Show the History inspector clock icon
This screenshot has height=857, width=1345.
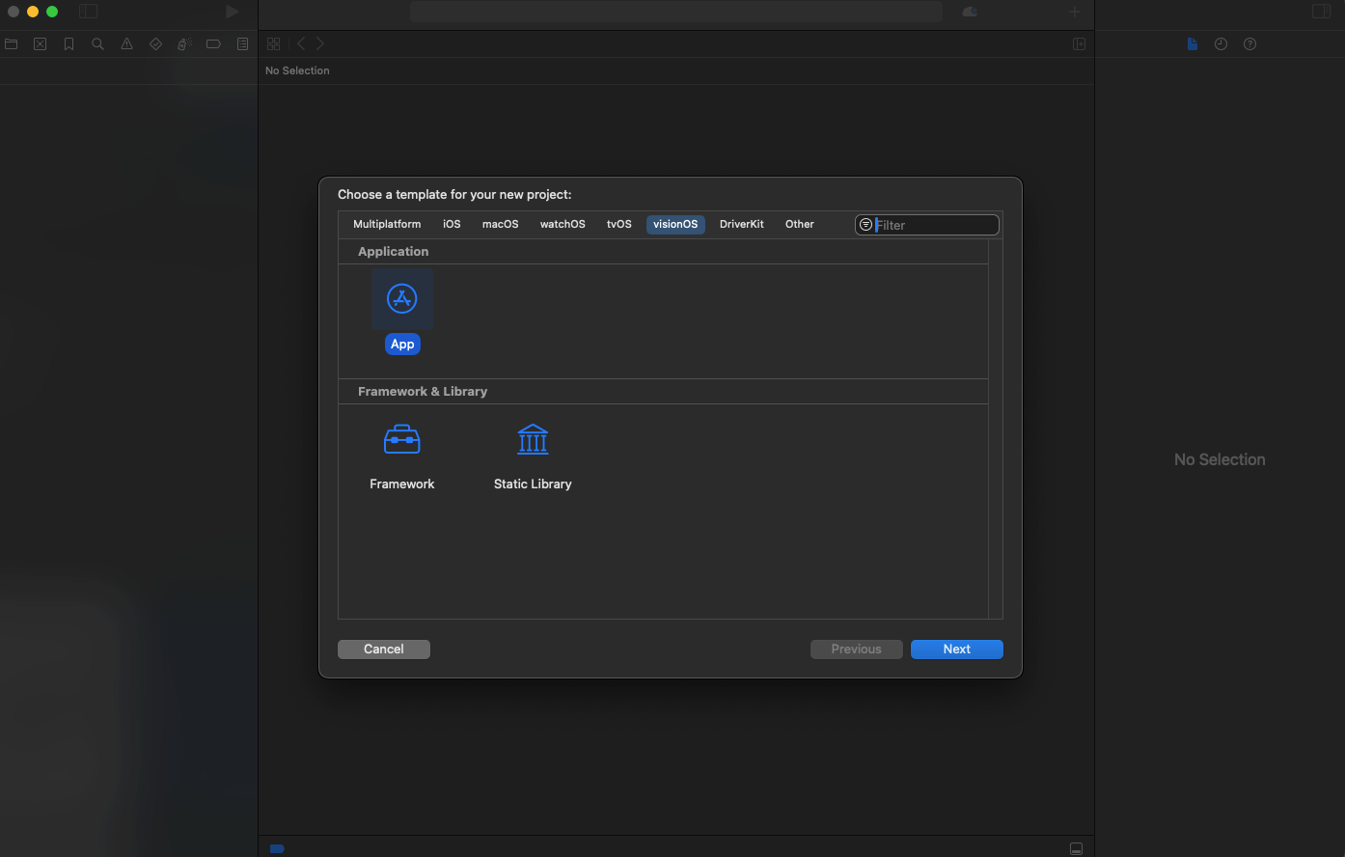(x=1221, y=44)
